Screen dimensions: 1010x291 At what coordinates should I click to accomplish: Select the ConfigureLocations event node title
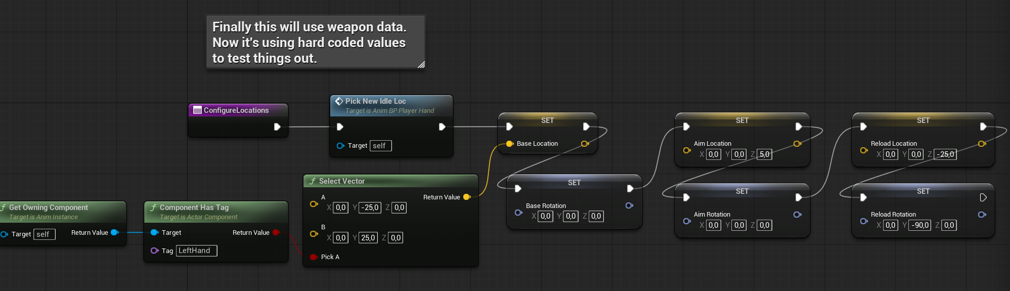[236, 110]
